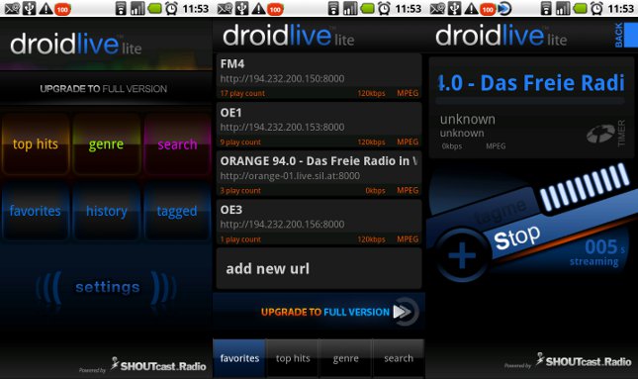The width and height of the screenshot is (638, 379).
Task: Tap droidlive lite logo on home screen
Action: [76, 44]
